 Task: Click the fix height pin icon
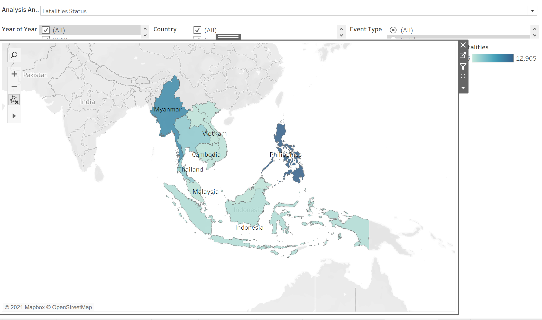pos(463,77)
